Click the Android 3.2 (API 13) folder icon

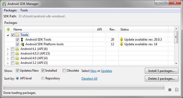click(x=17, y=63)
